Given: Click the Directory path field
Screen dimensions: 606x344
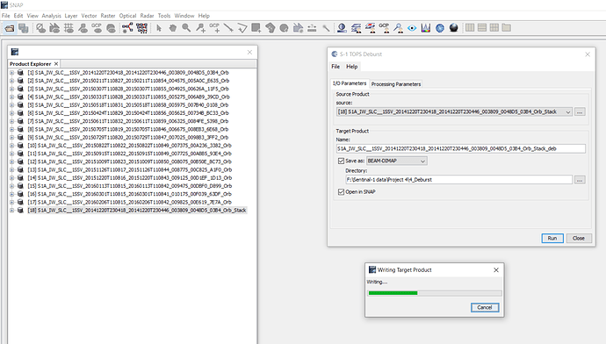Looking at the screenshot, I should point(458,180).
